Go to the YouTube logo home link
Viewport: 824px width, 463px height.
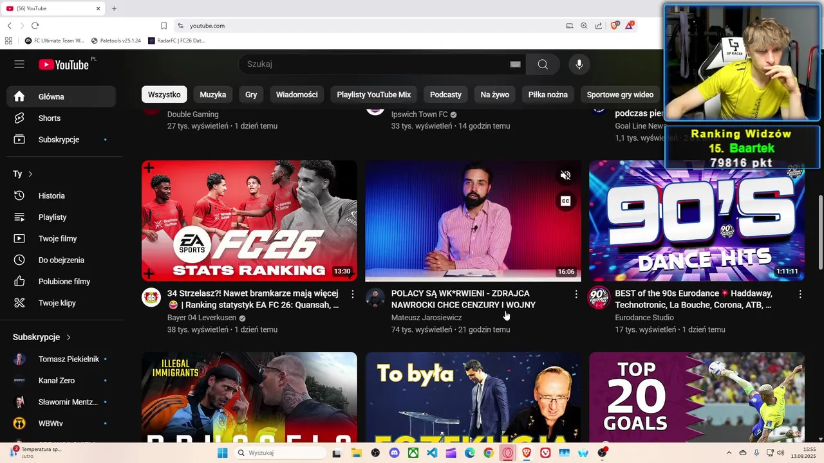(63, 64)
